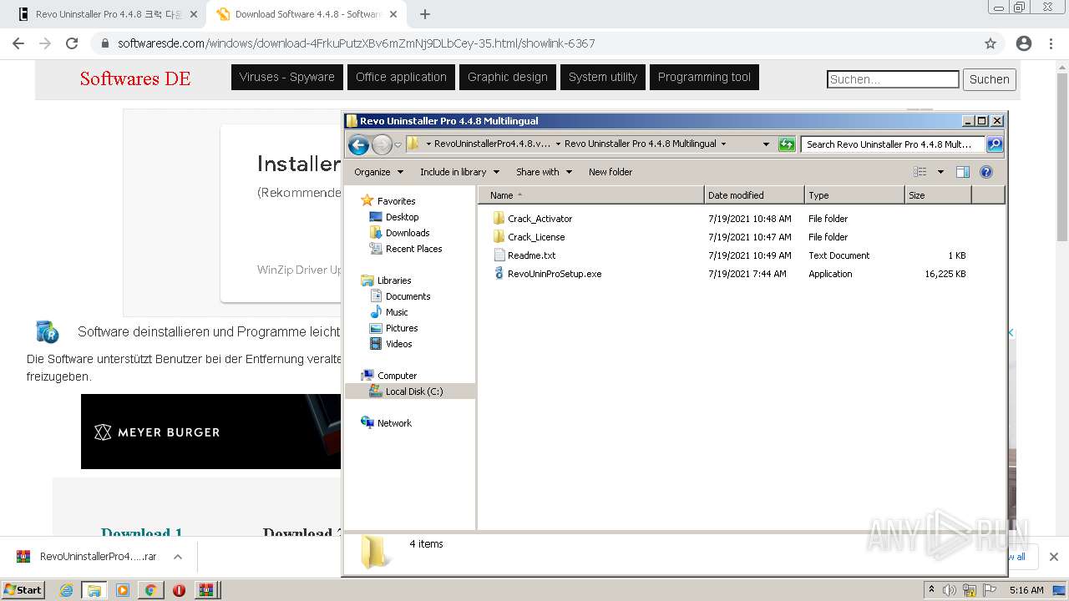1069x601 pixels.
Task: Open the Windows Start menu
Action: pos(23,589)
